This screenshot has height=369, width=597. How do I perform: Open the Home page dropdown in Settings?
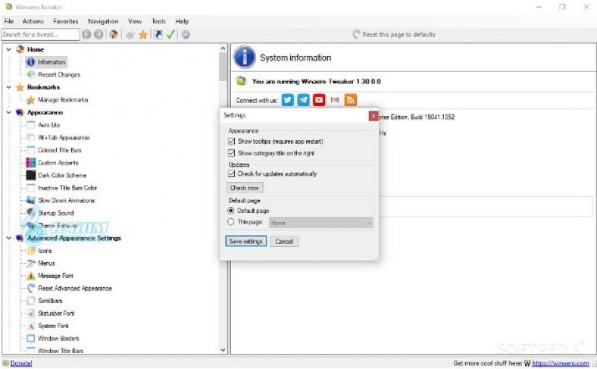coord(321,223)
